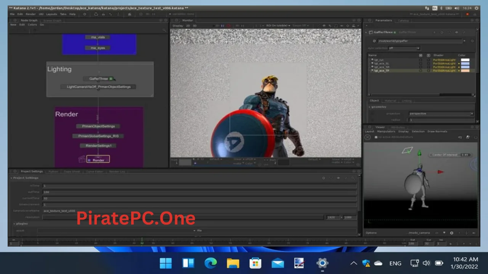Click the peach color swatch for lgt_ace_TP
The height and width of the screenshot is (274, 488).
tap(465, 71)
